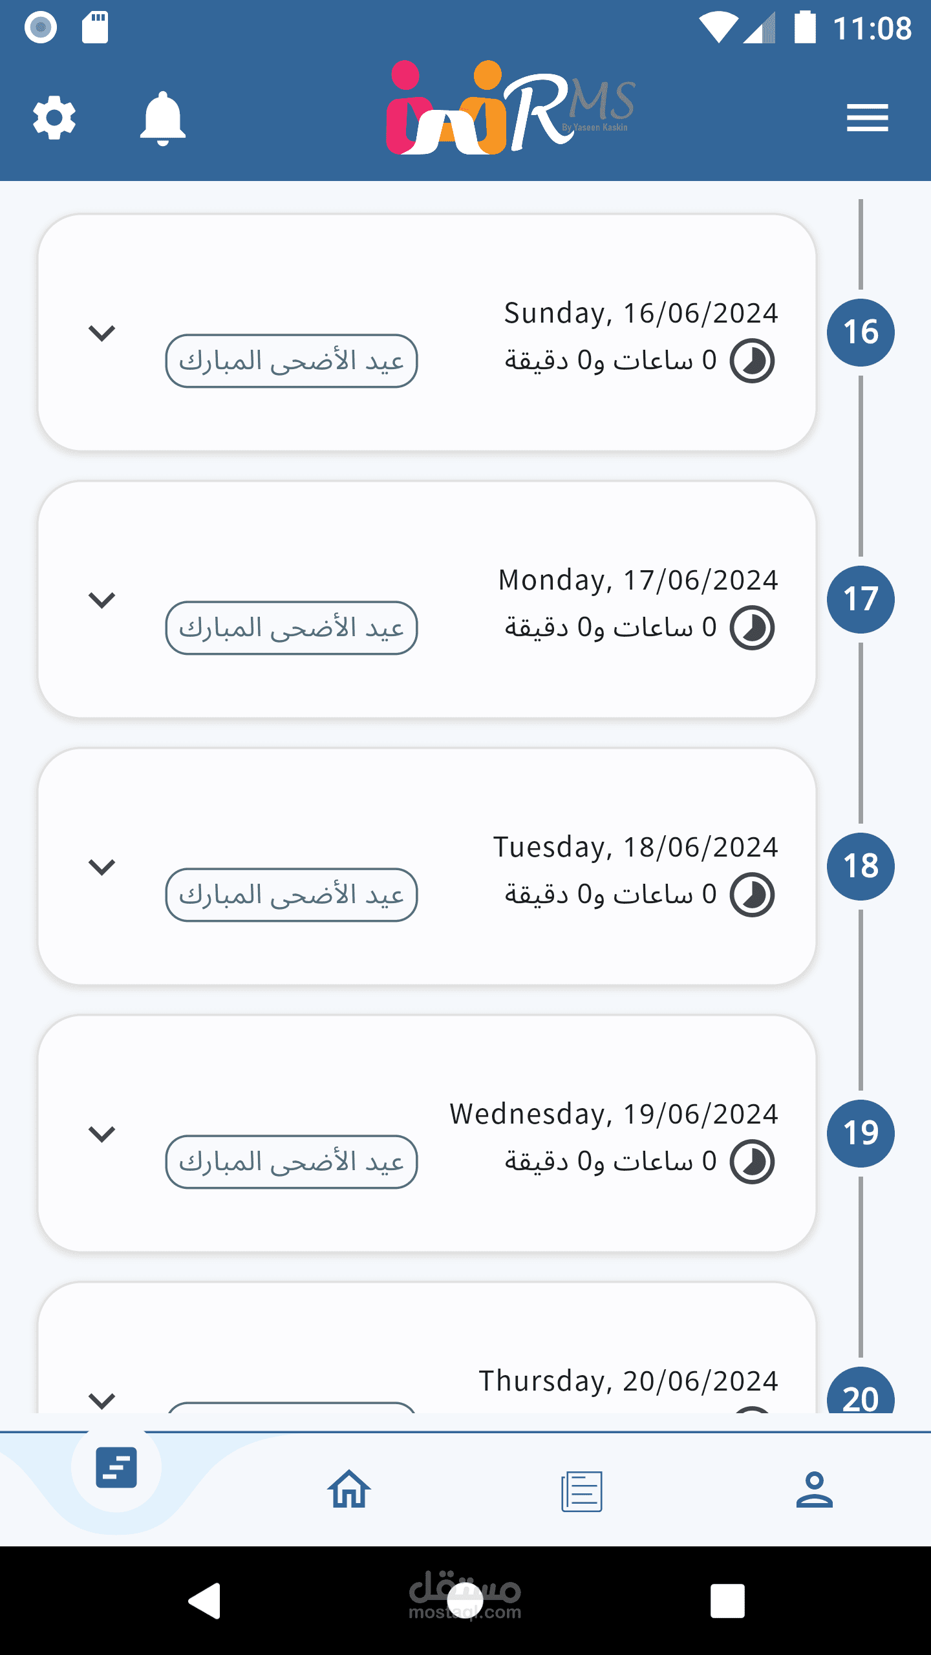The image size is (931, 1655).
Task: Expand the Sunday 16/06/2024 card
Action: (x=102, y=333)
